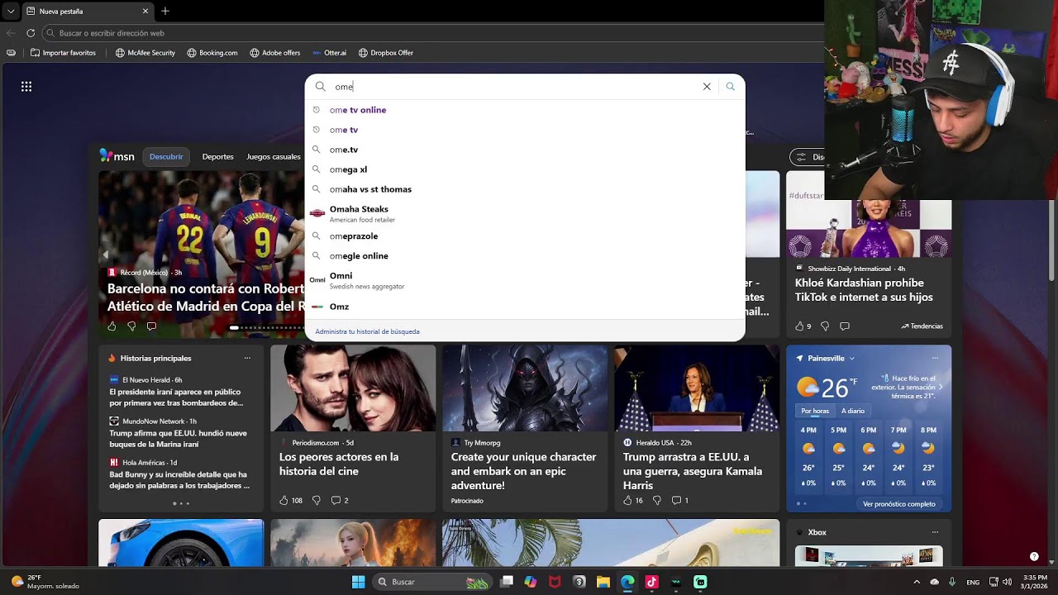Like the Barcelona article thumbs-up icon

112,326
